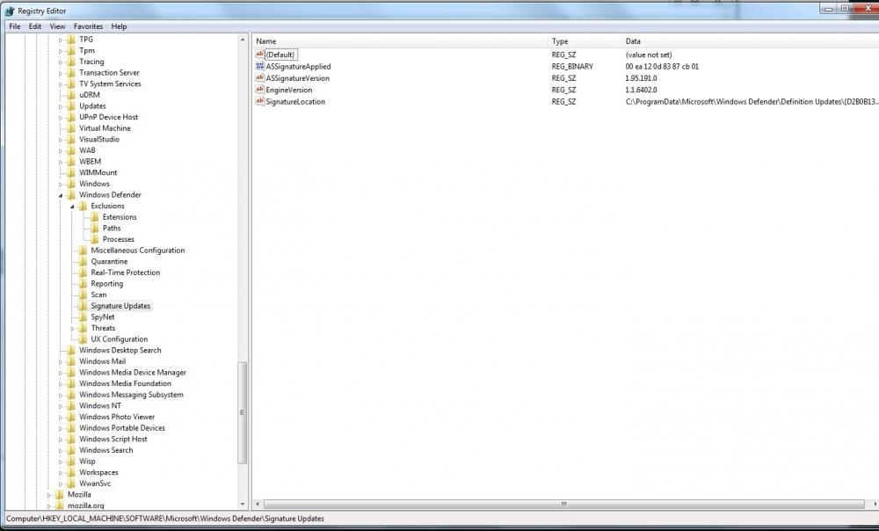Collapse the Windows Defender tree node
The height and width of the screenshot is (531, 879).
point(61,195)
